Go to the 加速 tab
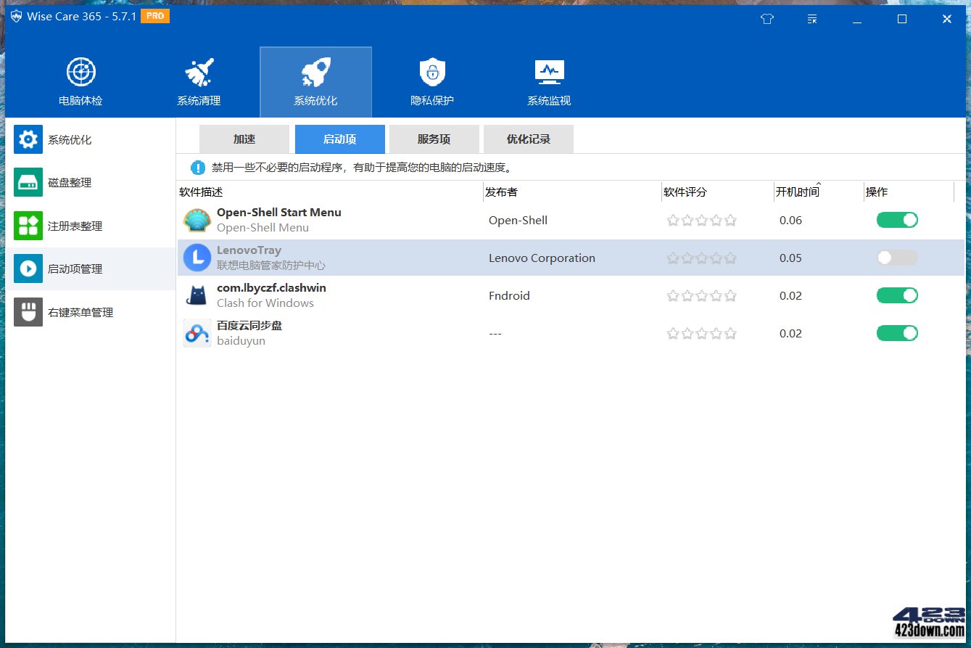Viewport: 971px width, 648px height. pos(244,139)
